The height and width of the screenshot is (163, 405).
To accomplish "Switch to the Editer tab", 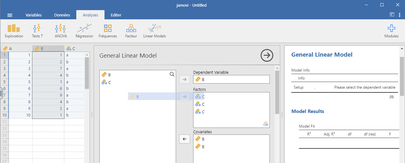I will pos(116,15).
